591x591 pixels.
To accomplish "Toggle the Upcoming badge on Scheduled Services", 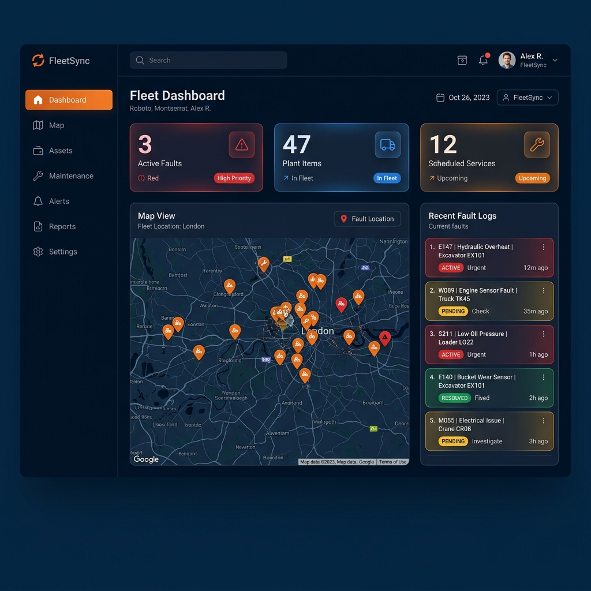I will point(532,178).
